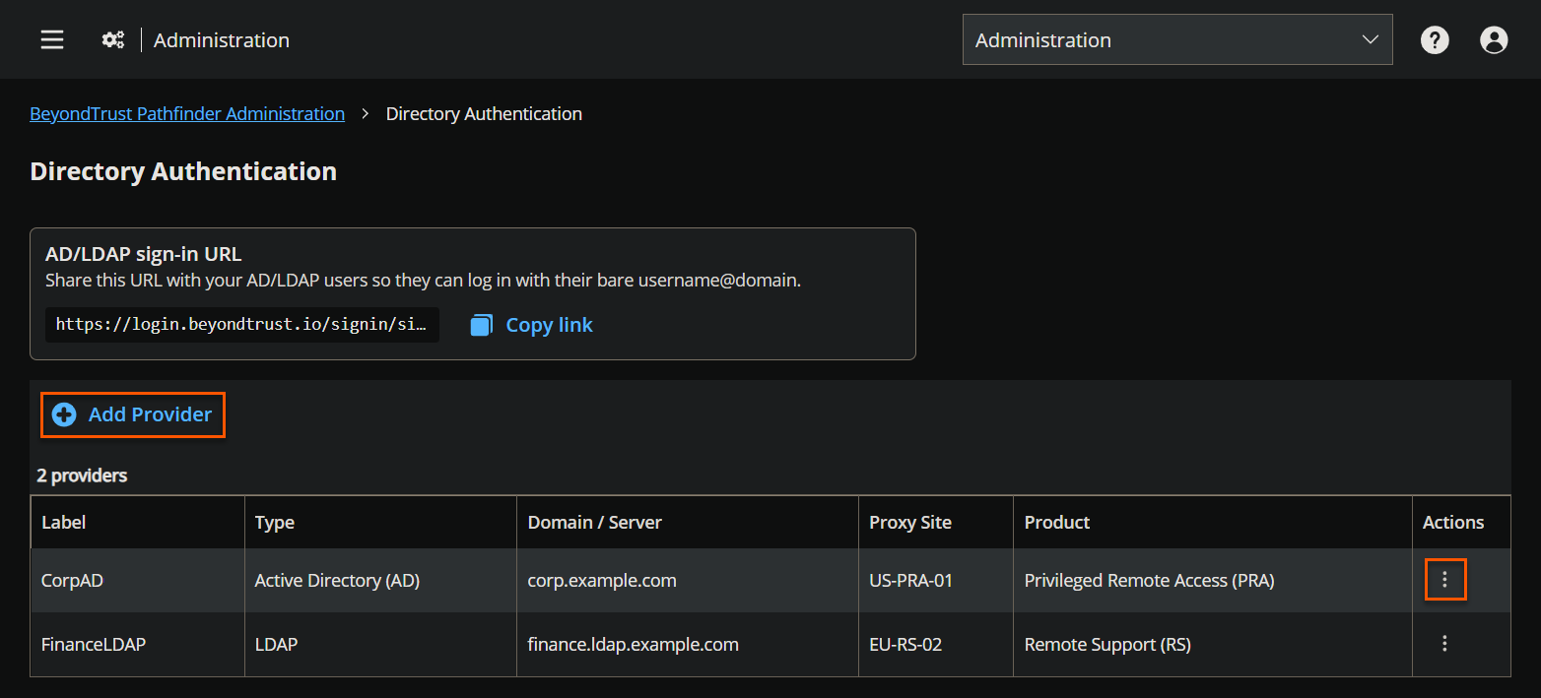Click the Administration gears icon
The height and width of the screenshot is (698, 1541).
[x=113, y=40]
